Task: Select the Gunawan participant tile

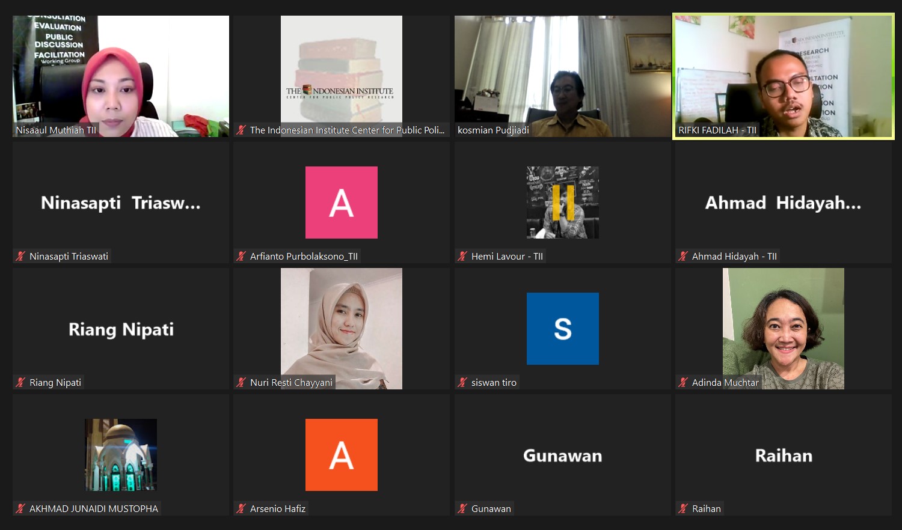Action: pos(562,455)
